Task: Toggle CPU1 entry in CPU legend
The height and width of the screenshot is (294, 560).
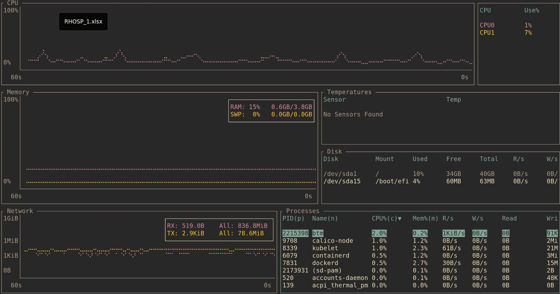Action: point(487,33)
